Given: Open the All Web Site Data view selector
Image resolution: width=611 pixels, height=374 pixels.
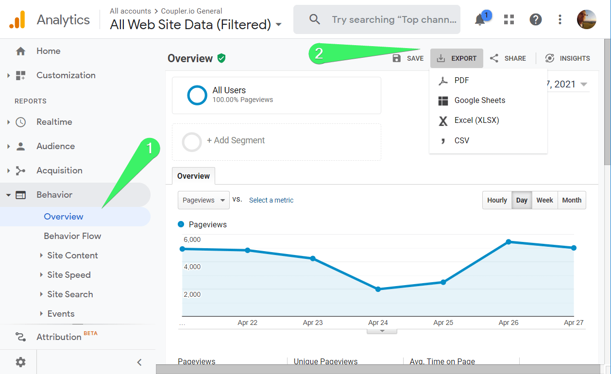Looking at the screenshot, I should (x=196, y=24).
